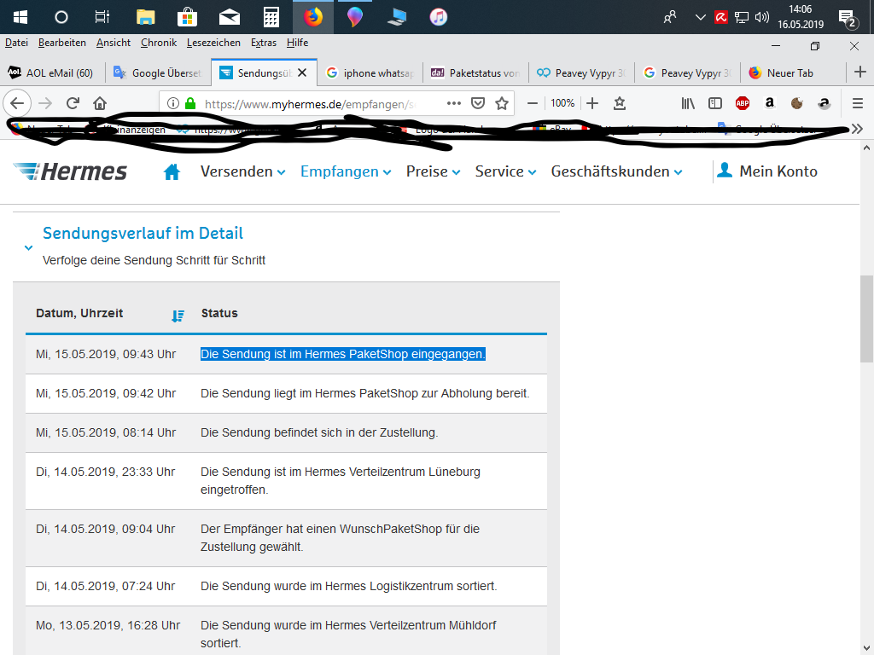Go back to previous page
This screenshot has height=655, width=874.
pos(17,103)
